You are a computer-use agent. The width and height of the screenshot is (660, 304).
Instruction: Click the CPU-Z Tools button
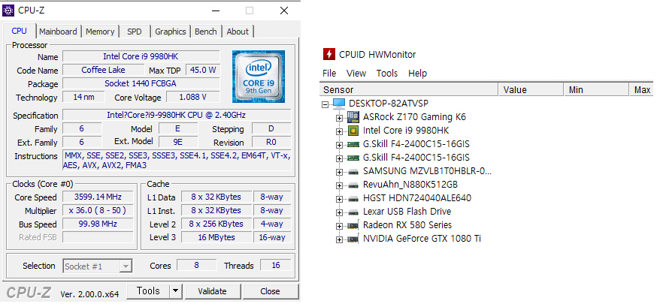tap(148, 291)
